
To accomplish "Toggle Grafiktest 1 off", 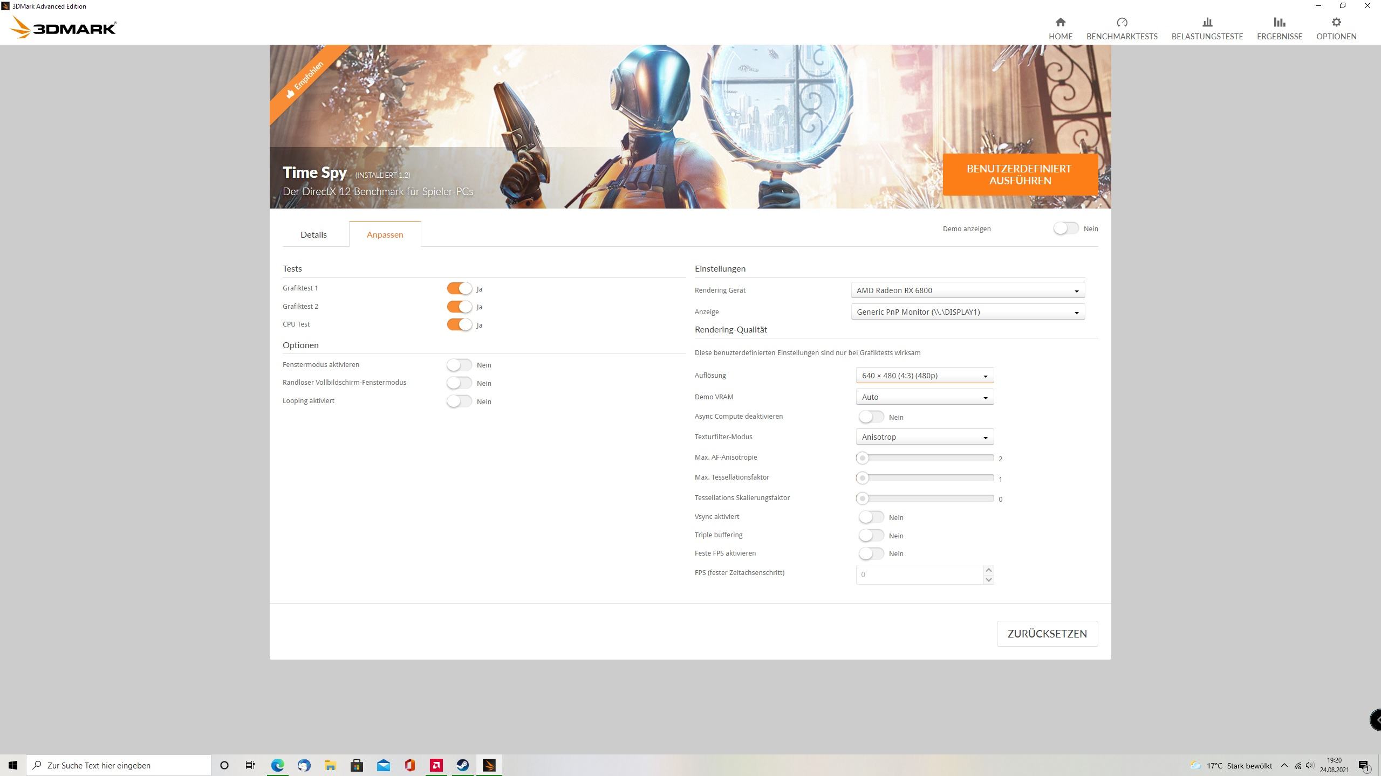I will coord(459,288).
